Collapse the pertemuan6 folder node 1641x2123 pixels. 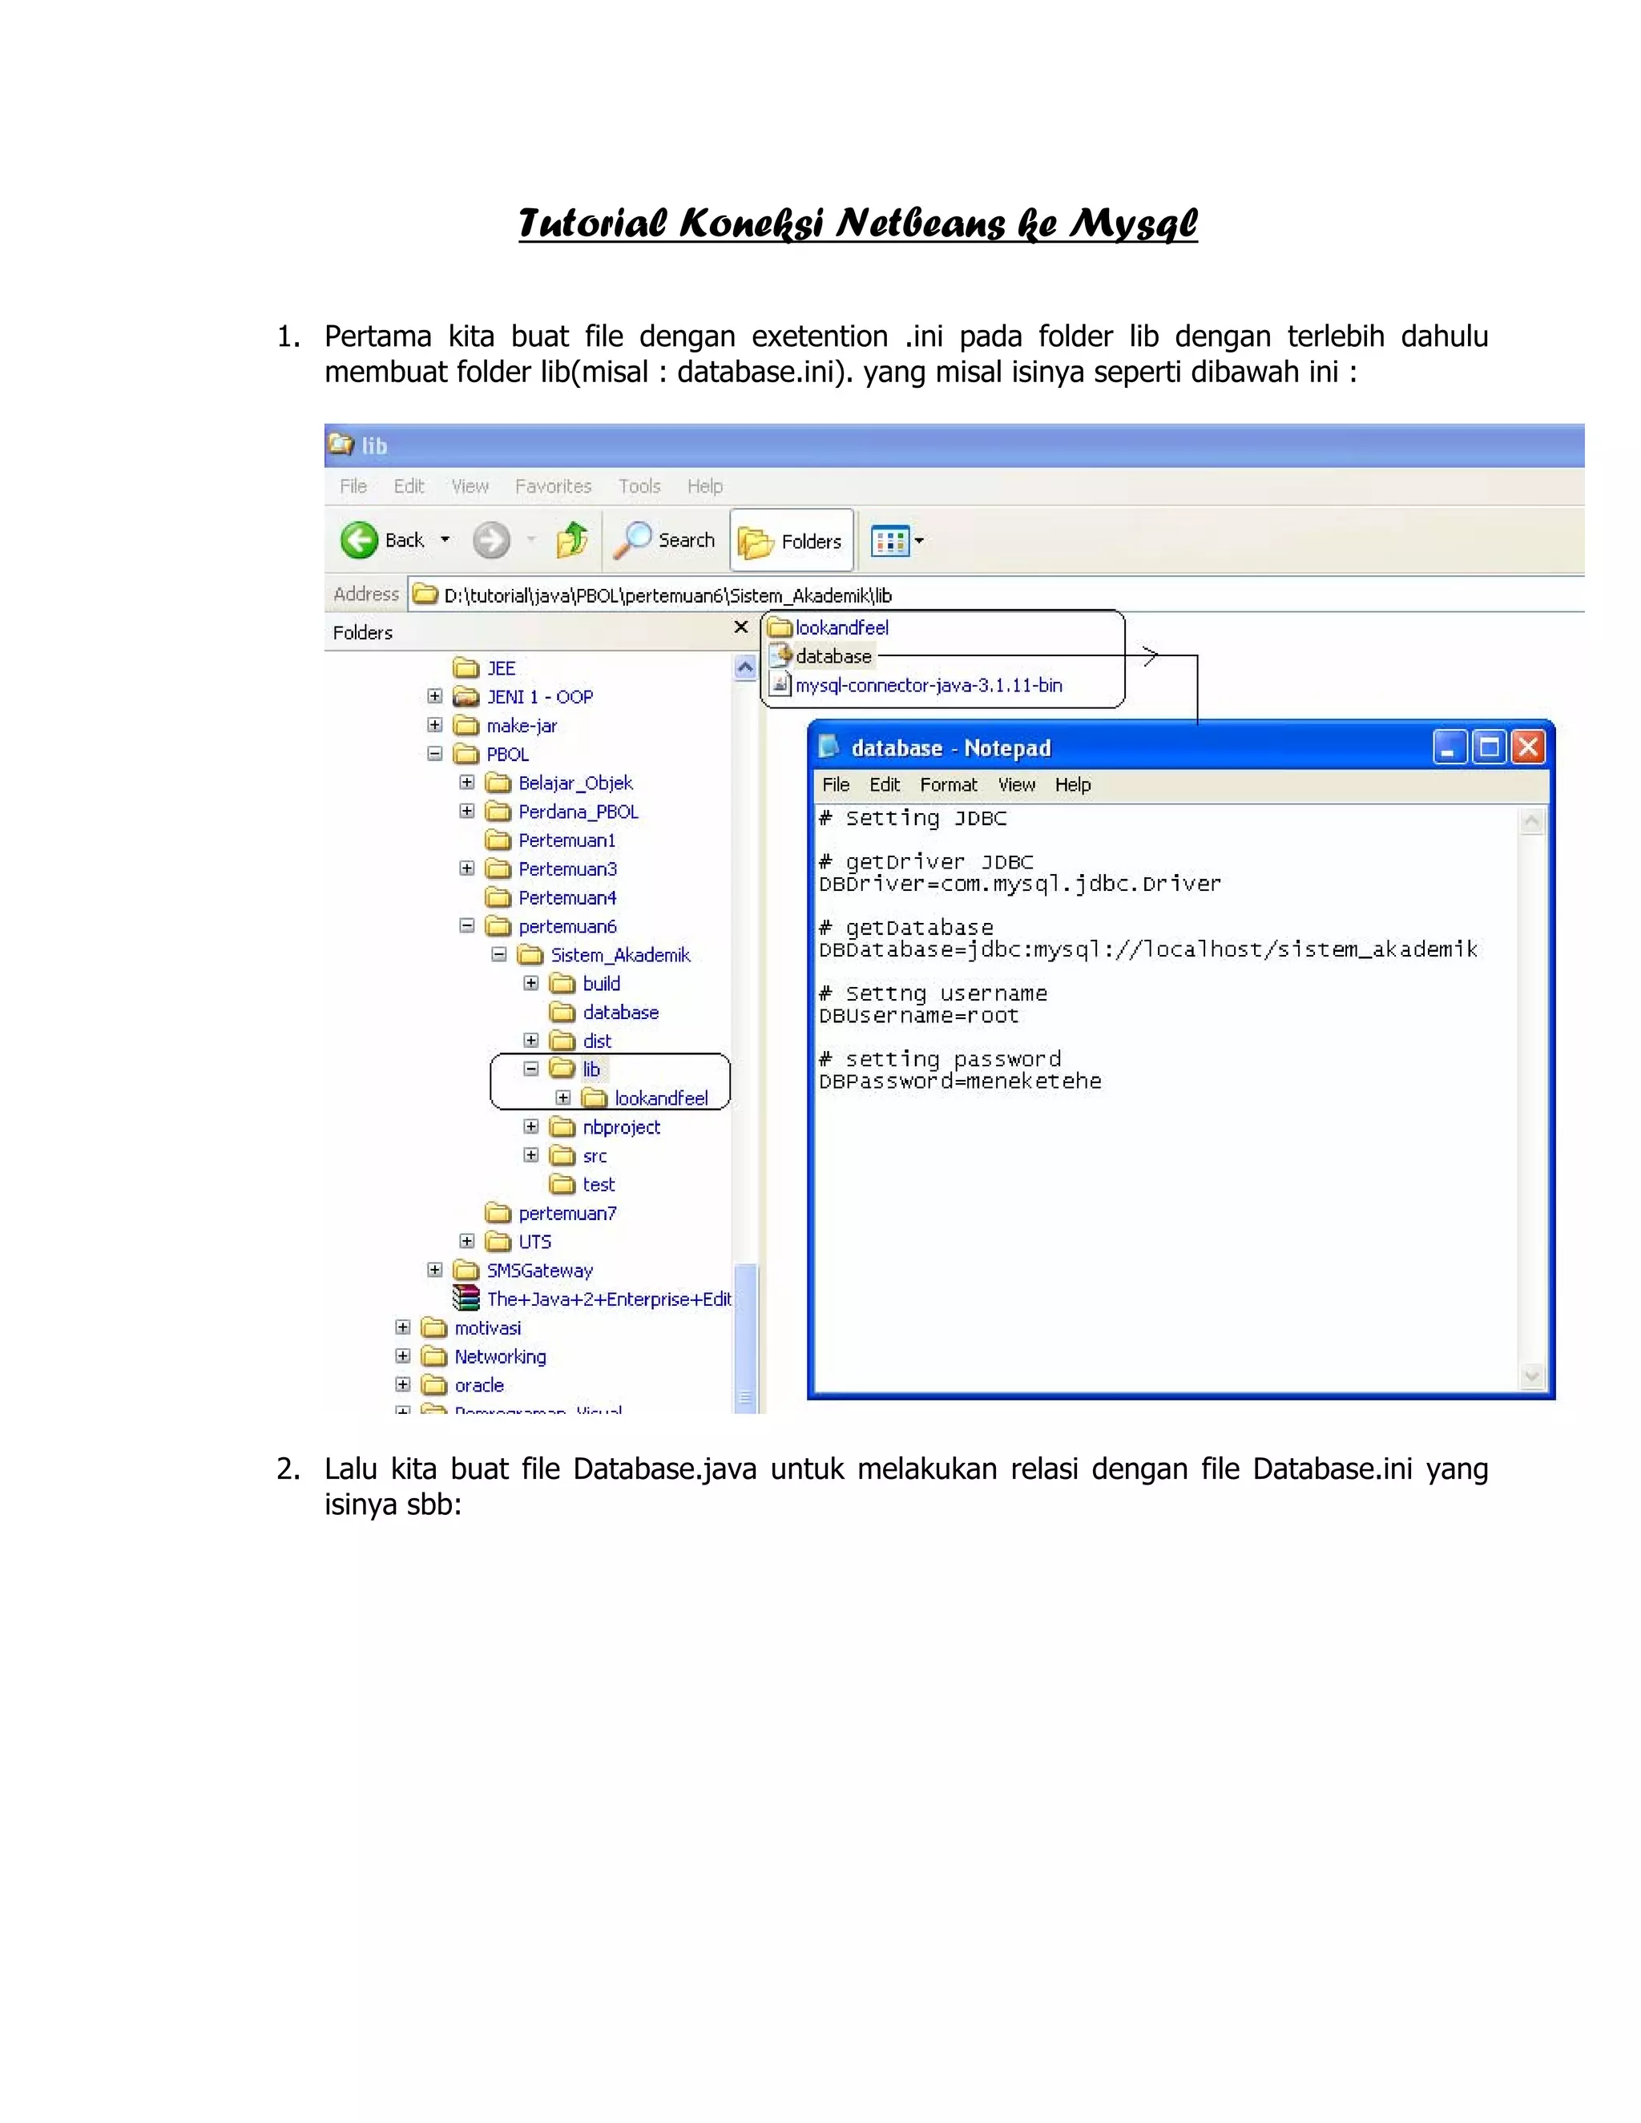[466, 925]
